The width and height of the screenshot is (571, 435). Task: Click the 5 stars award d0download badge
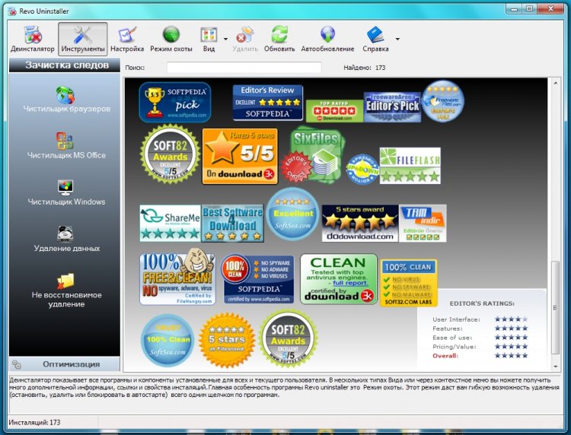[360, 224]
